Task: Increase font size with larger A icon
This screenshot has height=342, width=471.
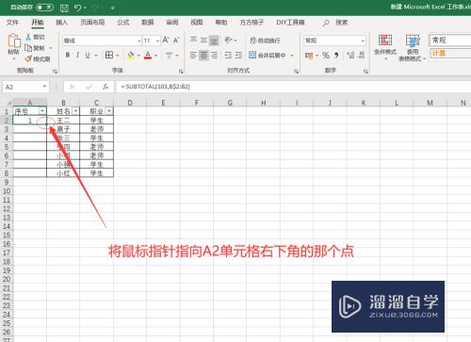Action: 166,41
